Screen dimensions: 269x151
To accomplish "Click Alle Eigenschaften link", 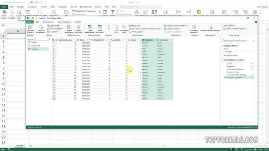I will 230,55.
